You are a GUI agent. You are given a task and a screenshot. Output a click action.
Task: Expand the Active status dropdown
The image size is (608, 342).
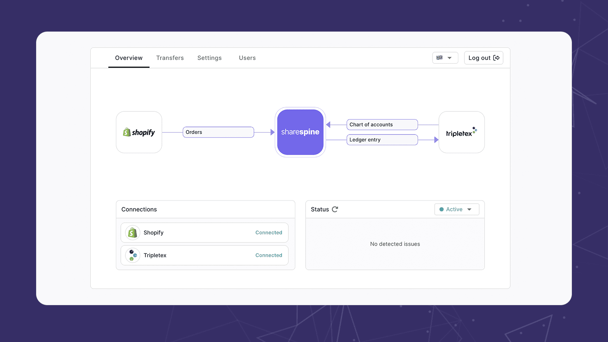(469, 209)
